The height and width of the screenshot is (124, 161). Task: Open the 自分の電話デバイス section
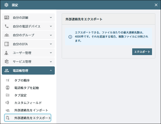28,26
